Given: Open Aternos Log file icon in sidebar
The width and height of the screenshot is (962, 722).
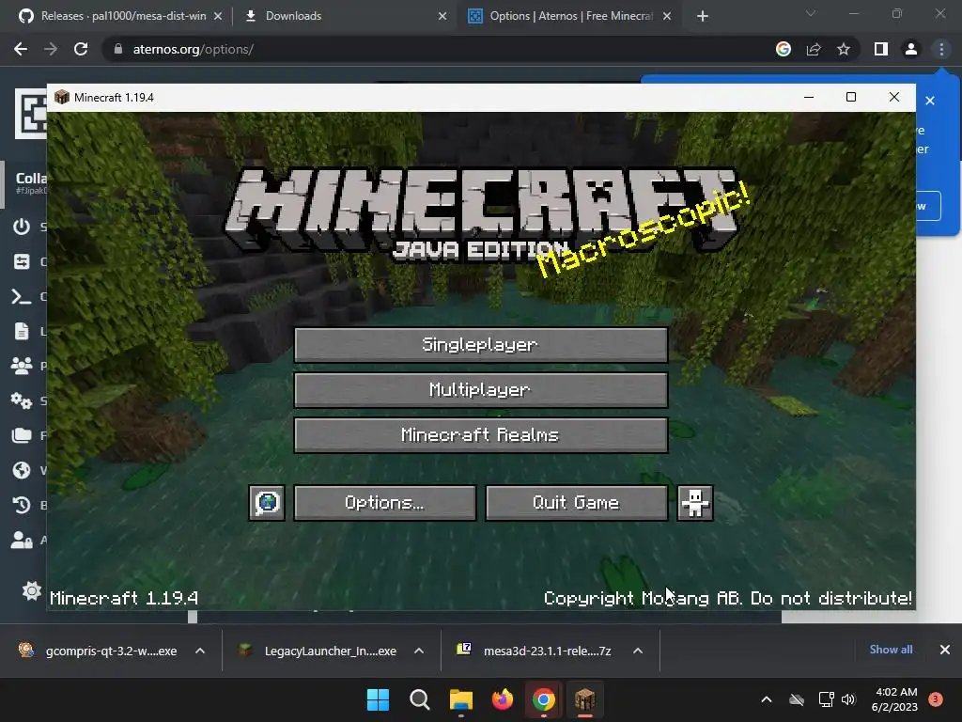Looking at the screenshot, I should click(x=22, y=331).
